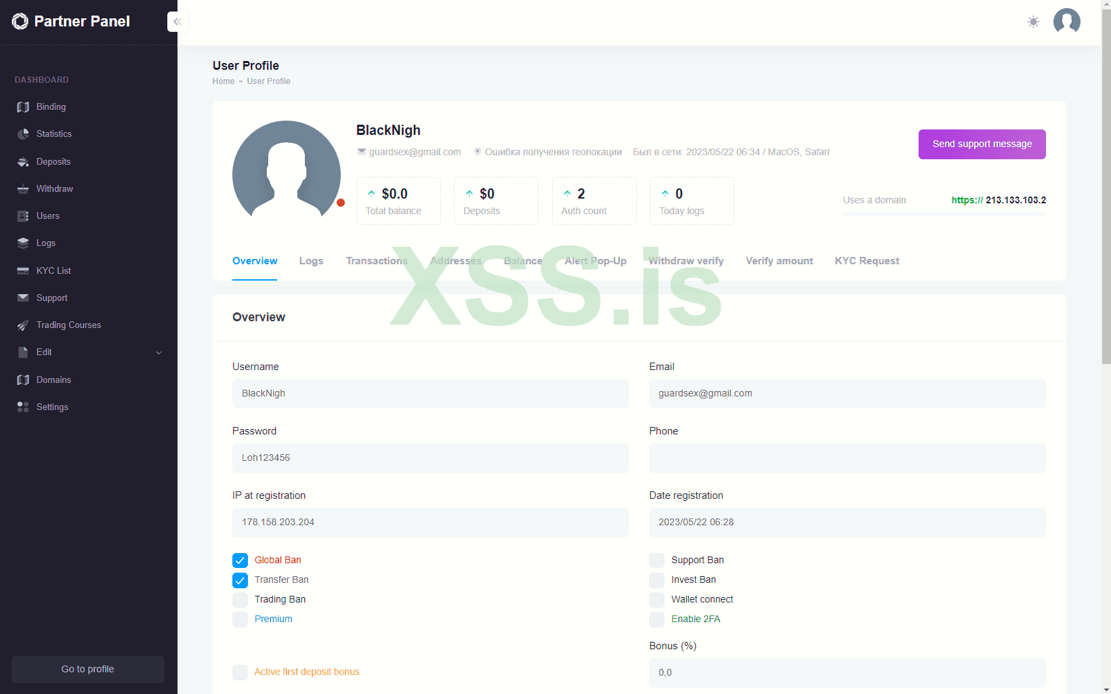Check Active first deposit bonus
Screen dimensions: 1111x694
(x=240, y=672)
